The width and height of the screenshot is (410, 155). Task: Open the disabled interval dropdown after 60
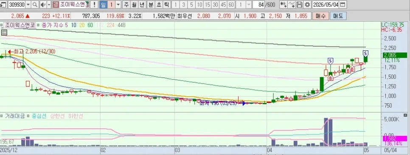(x=248, y=4)
